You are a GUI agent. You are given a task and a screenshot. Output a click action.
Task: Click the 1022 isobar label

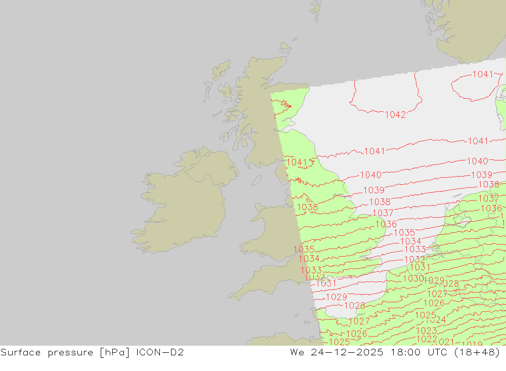pos(427,339)
